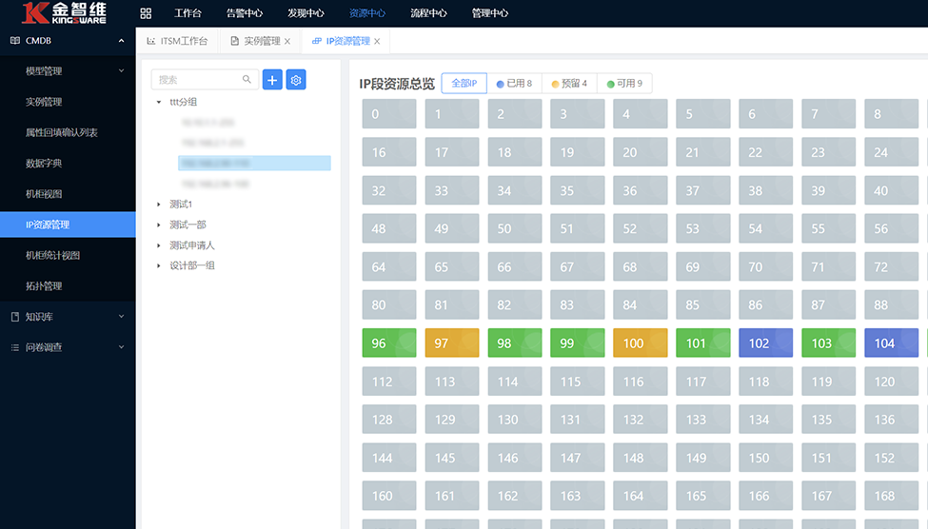
Task: Open IP资源管理 in the sidebar
Action: (x=68, y=225)
